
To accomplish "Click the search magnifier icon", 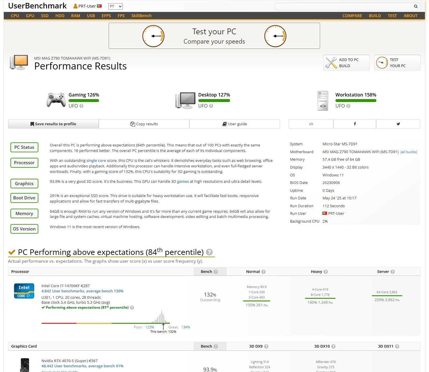I will [416, 6].
